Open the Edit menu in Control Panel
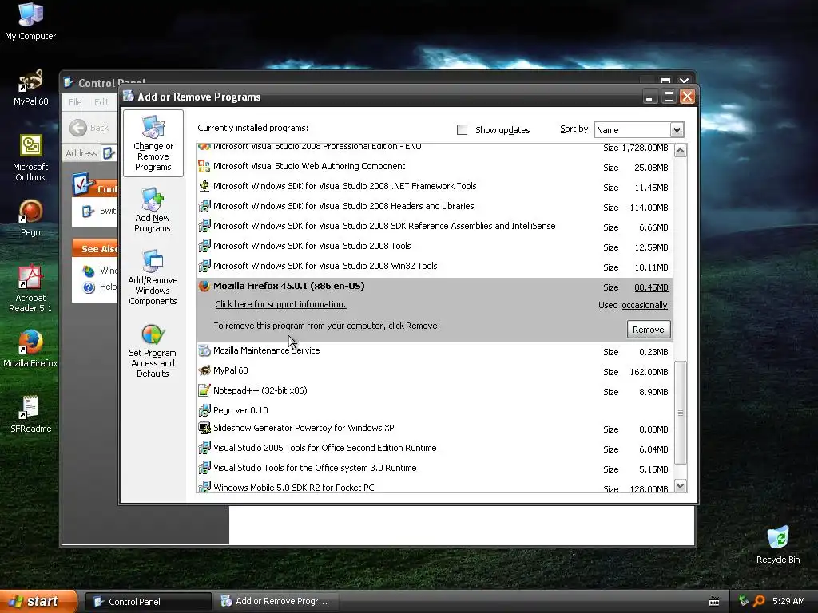The image size is (818, 613). [x=101, y=102]
